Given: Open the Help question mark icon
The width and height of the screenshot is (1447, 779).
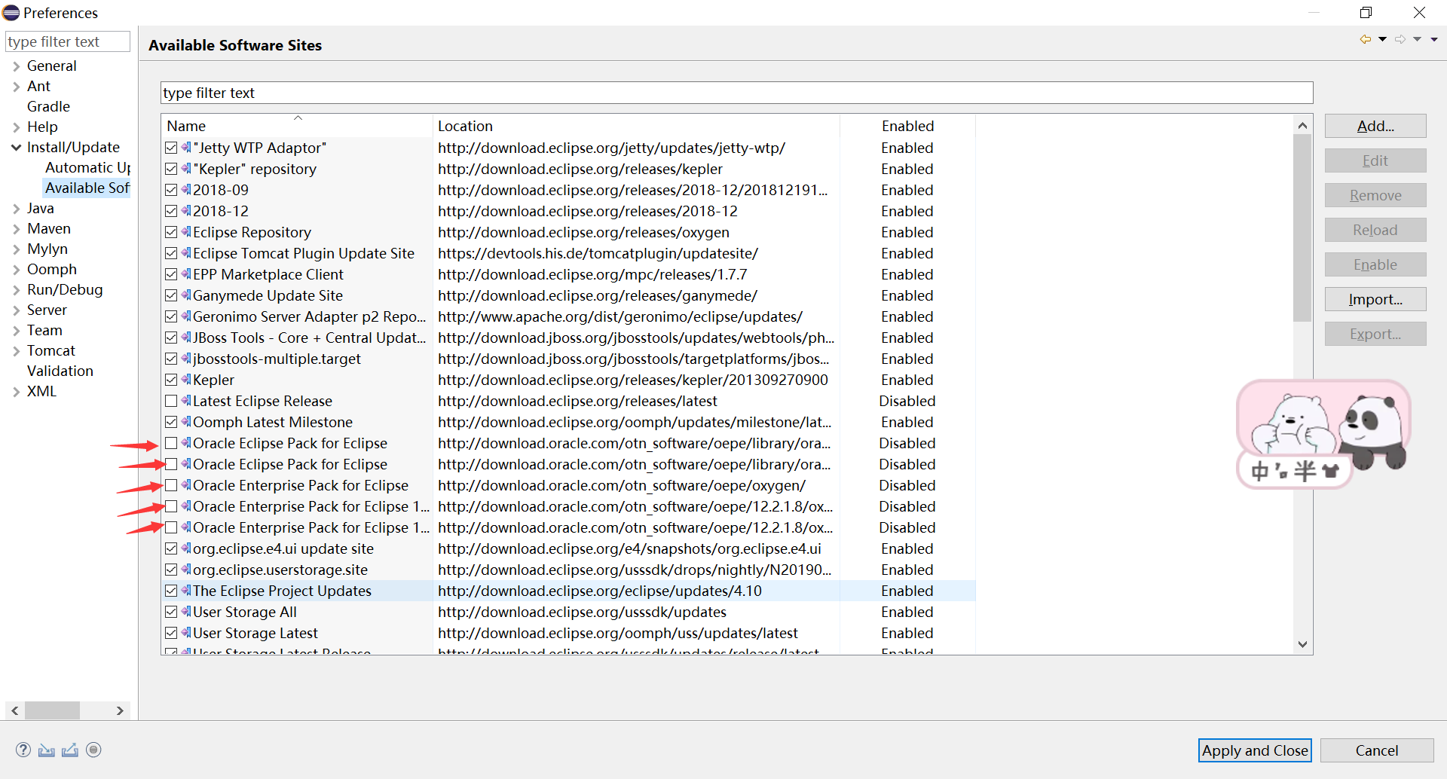Looking at the screenshot, I should (x=23, y=750).
